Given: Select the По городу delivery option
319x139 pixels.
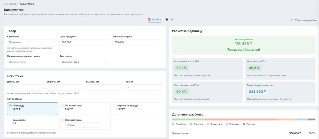Looking at the screenshot, I should (32, 109).
